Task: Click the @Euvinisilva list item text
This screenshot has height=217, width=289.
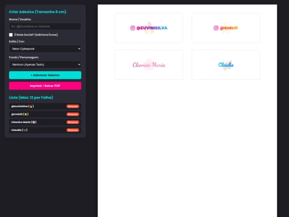Action: (22, 106)
